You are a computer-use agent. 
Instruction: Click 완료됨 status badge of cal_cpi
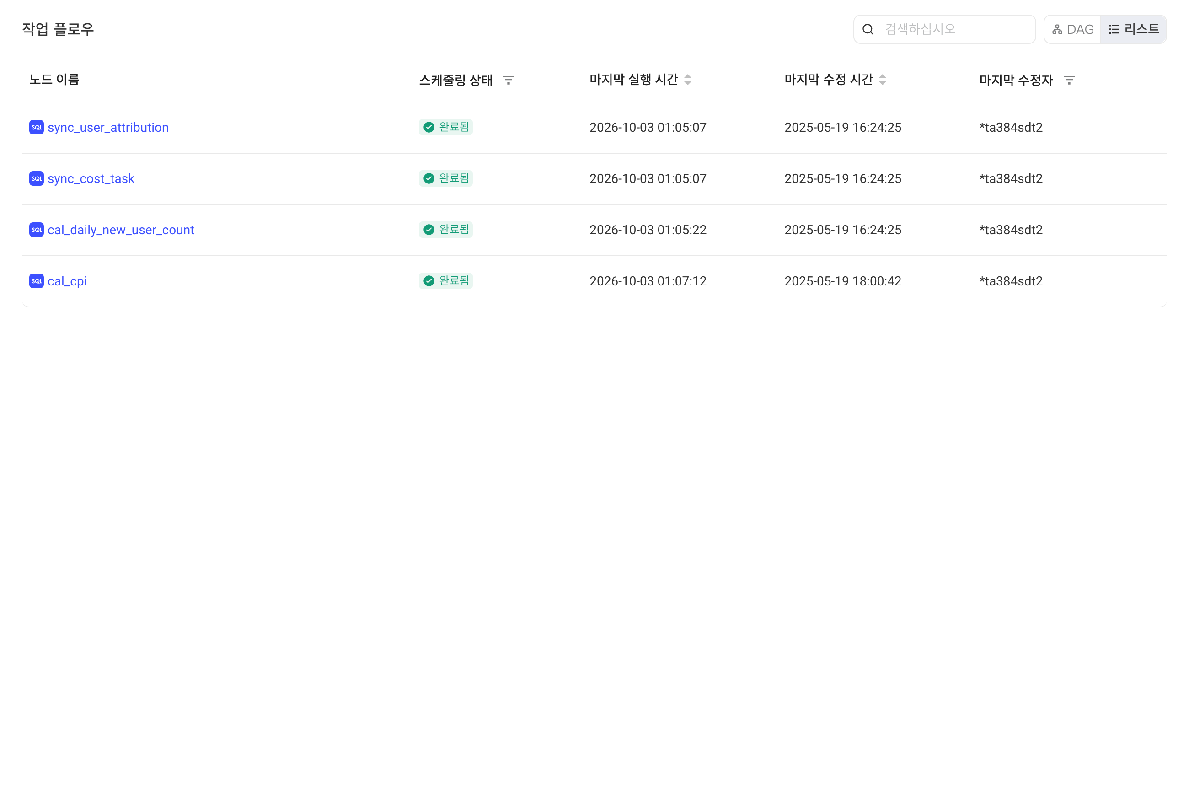[445, 281]
